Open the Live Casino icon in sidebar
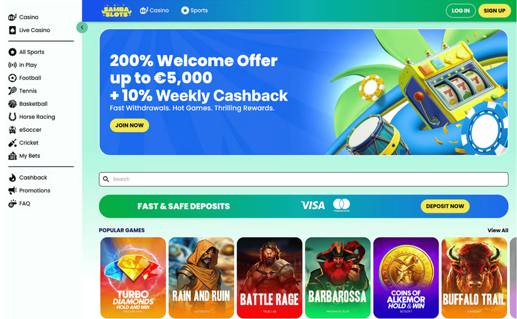The image size is (517, 319). [x=12, y=30]
